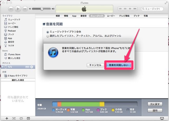
Task: Toggle shuffle at the bottom bar
Action: 14,118
